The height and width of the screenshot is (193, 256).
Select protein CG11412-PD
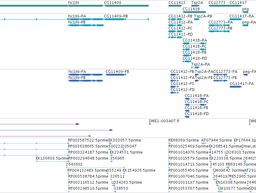pyautogui.click(x=175, y=93)
